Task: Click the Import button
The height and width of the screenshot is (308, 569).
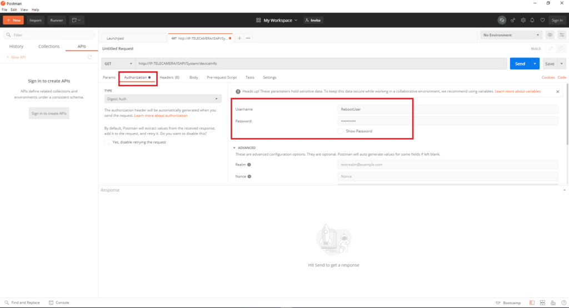Action: coord(36,20)
